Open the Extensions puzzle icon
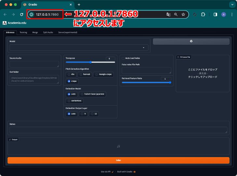 click(x=203, y=15)
